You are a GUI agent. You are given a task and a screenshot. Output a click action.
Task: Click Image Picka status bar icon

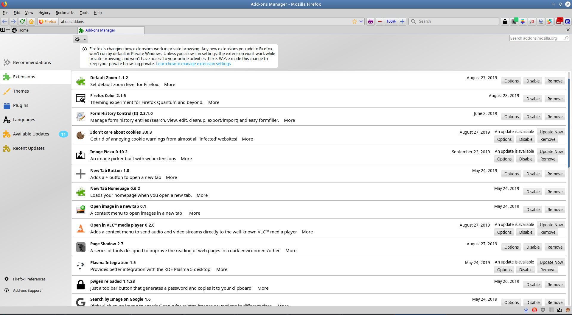559,310
